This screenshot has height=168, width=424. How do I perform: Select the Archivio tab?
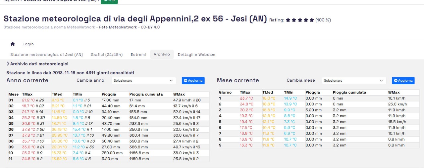pos(162,55)
